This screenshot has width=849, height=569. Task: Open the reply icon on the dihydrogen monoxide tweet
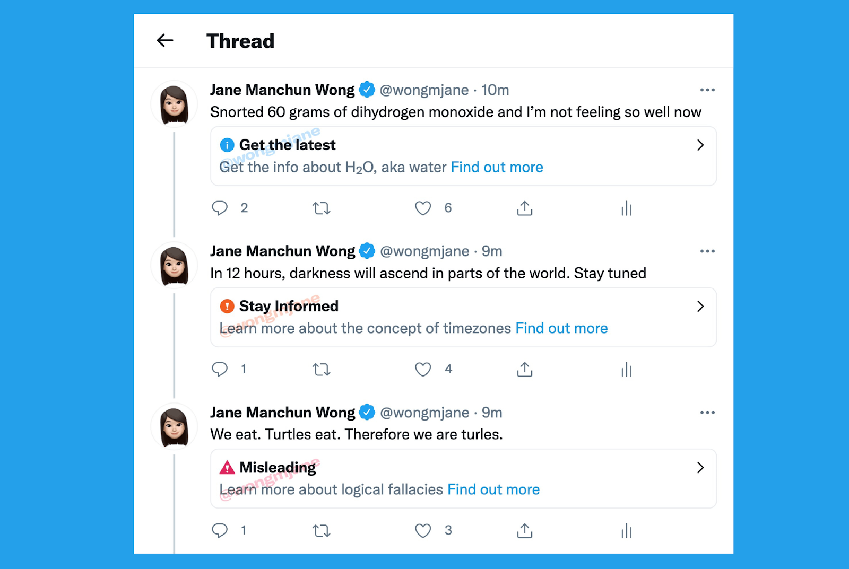coord(220,208)
